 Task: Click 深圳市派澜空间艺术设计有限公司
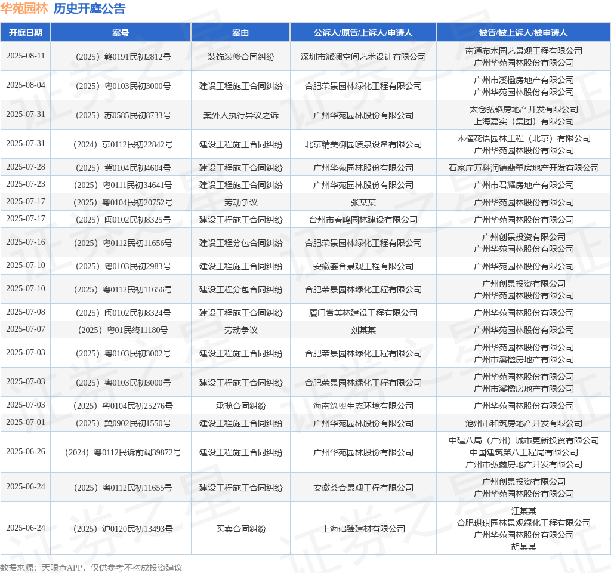tap(363, 57)
